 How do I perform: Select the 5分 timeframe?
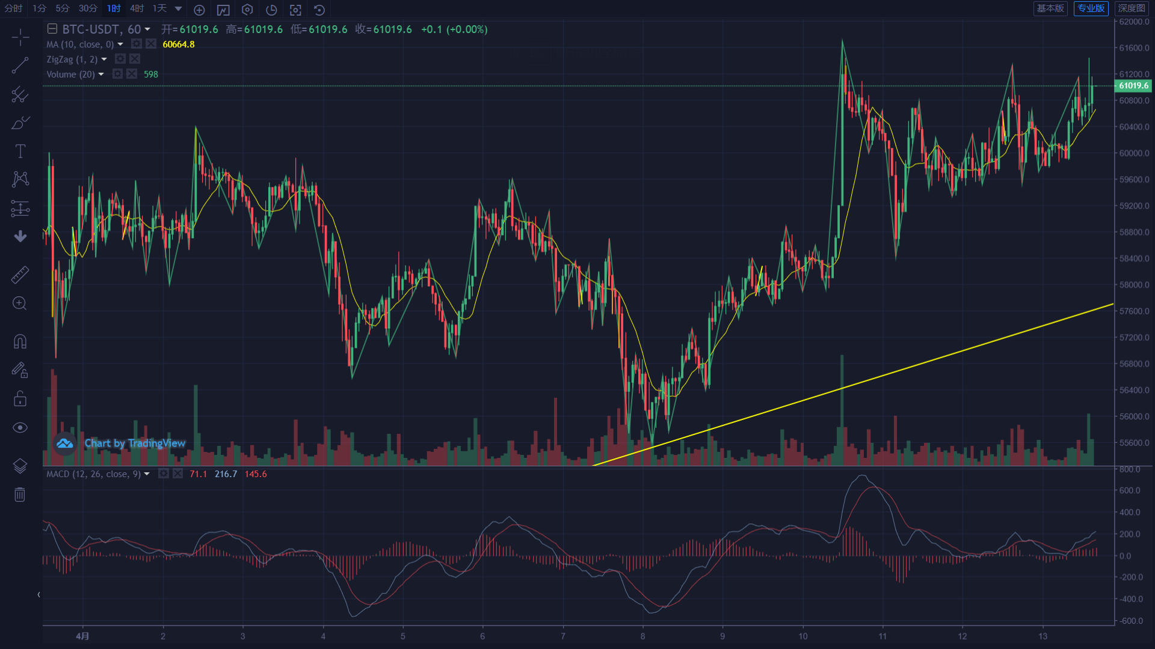(x=63, y=8)
